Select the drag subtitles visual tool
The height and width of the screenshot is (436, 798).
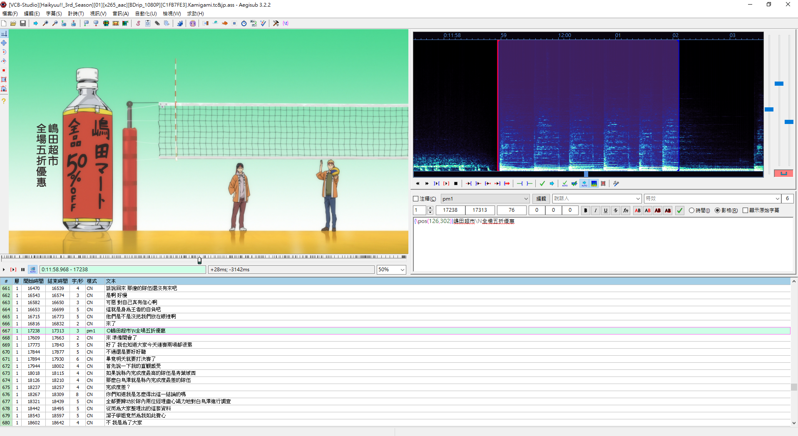click(4, 43)
